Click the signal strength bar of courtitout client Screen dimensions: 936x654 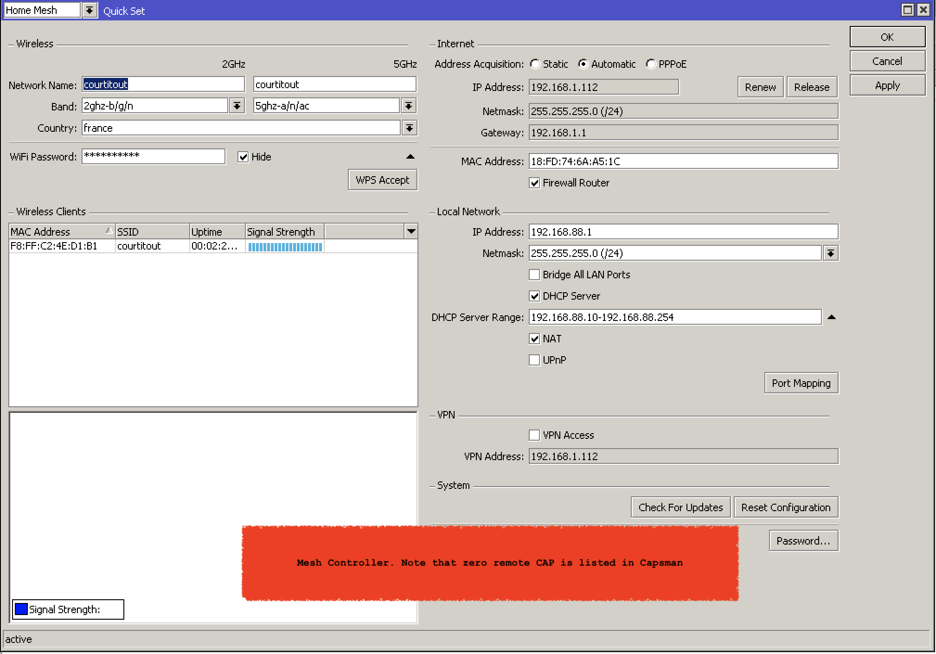click(x=285, y=247)
